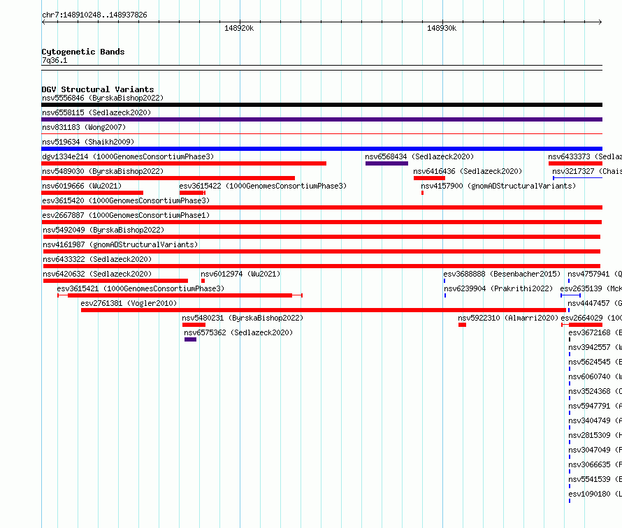The width and height of the screenshot is (622, 528).
Task: Click the nsv3066635 variant label
Action: coord(595,464)
